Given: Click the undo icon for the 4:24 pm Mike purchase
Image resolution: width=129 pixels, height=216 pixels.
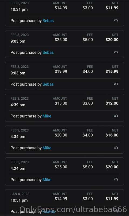Looking at the screenshot, I should [116, 180].
